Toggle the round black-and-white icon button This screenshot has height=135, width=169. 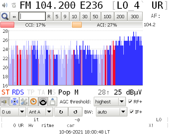(x=43, y=102)
